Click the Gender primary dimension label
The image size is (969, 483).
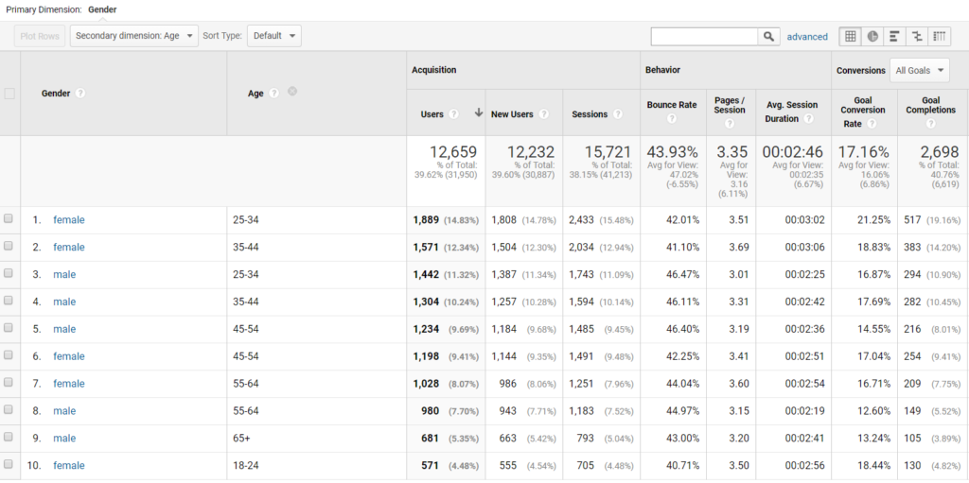102,9
